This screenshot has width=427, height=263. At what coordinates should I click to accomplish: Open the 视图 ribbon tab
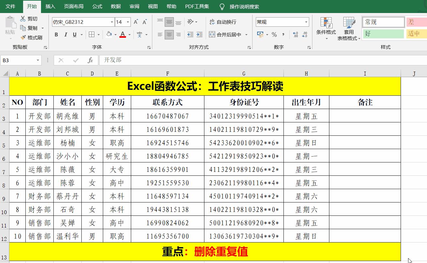153,6
